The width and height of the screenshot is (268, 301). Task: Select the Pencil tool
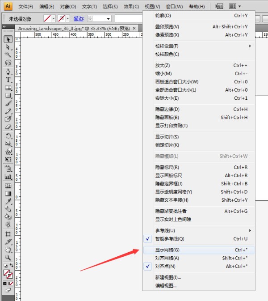click(8, 111)
